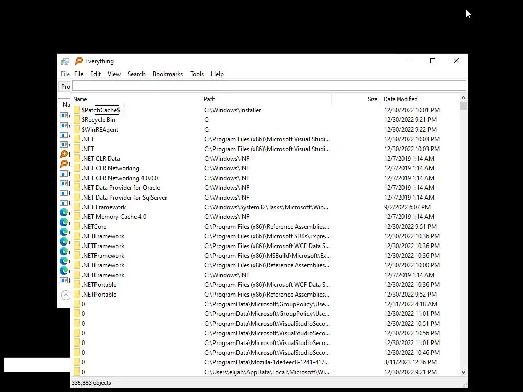Viewport: 523px width, 392px height.
Task: Click the Fewer details arrow in Task Manager window
Action: tap(66, 295)
